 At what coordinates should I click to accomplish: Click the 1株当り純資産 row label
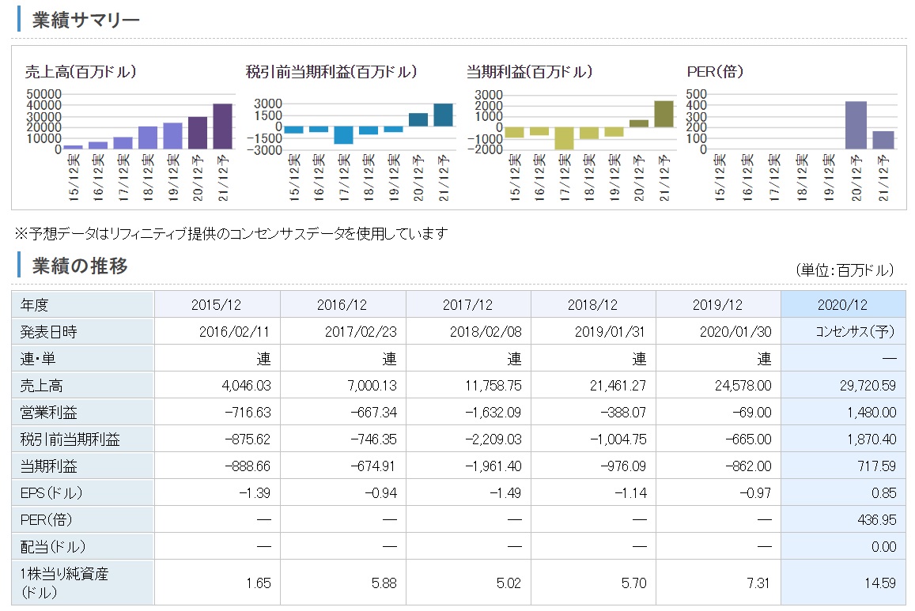click(x=83, y=583)
